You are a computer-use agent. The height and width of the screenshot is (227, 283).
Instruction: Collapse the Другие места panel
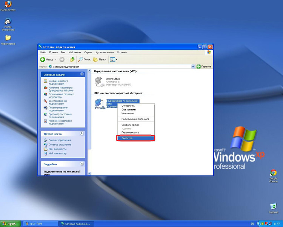[x=82, y=134]
